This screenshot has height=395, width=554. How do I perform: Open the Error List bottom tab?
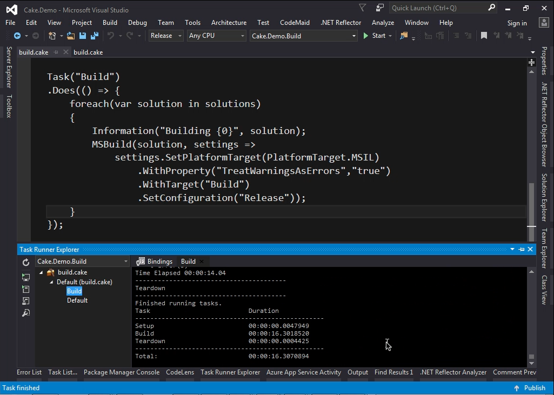pyautogui.click(x=29, y=372)
